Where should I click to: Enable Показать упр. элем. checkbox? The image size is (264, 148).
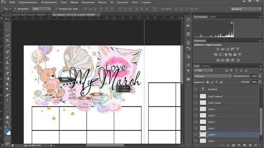pos(57,9)
